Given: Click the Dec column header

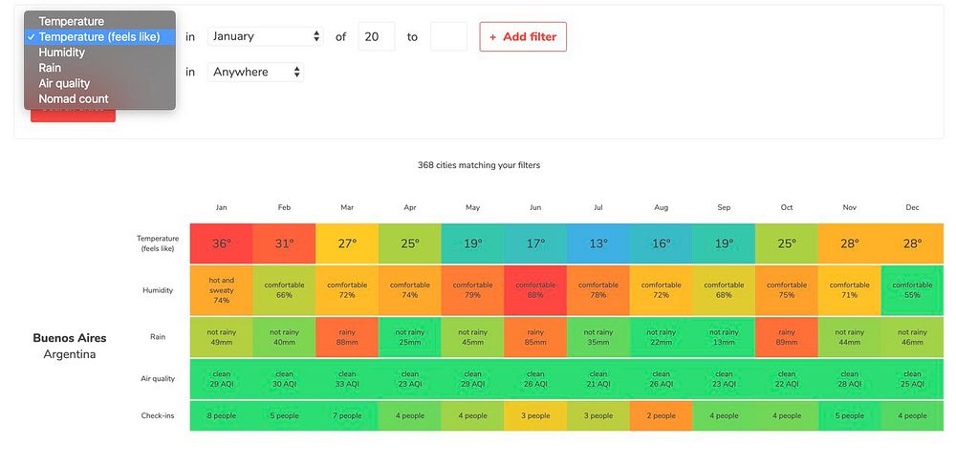Looking at the screenshot, I should 912,207.
